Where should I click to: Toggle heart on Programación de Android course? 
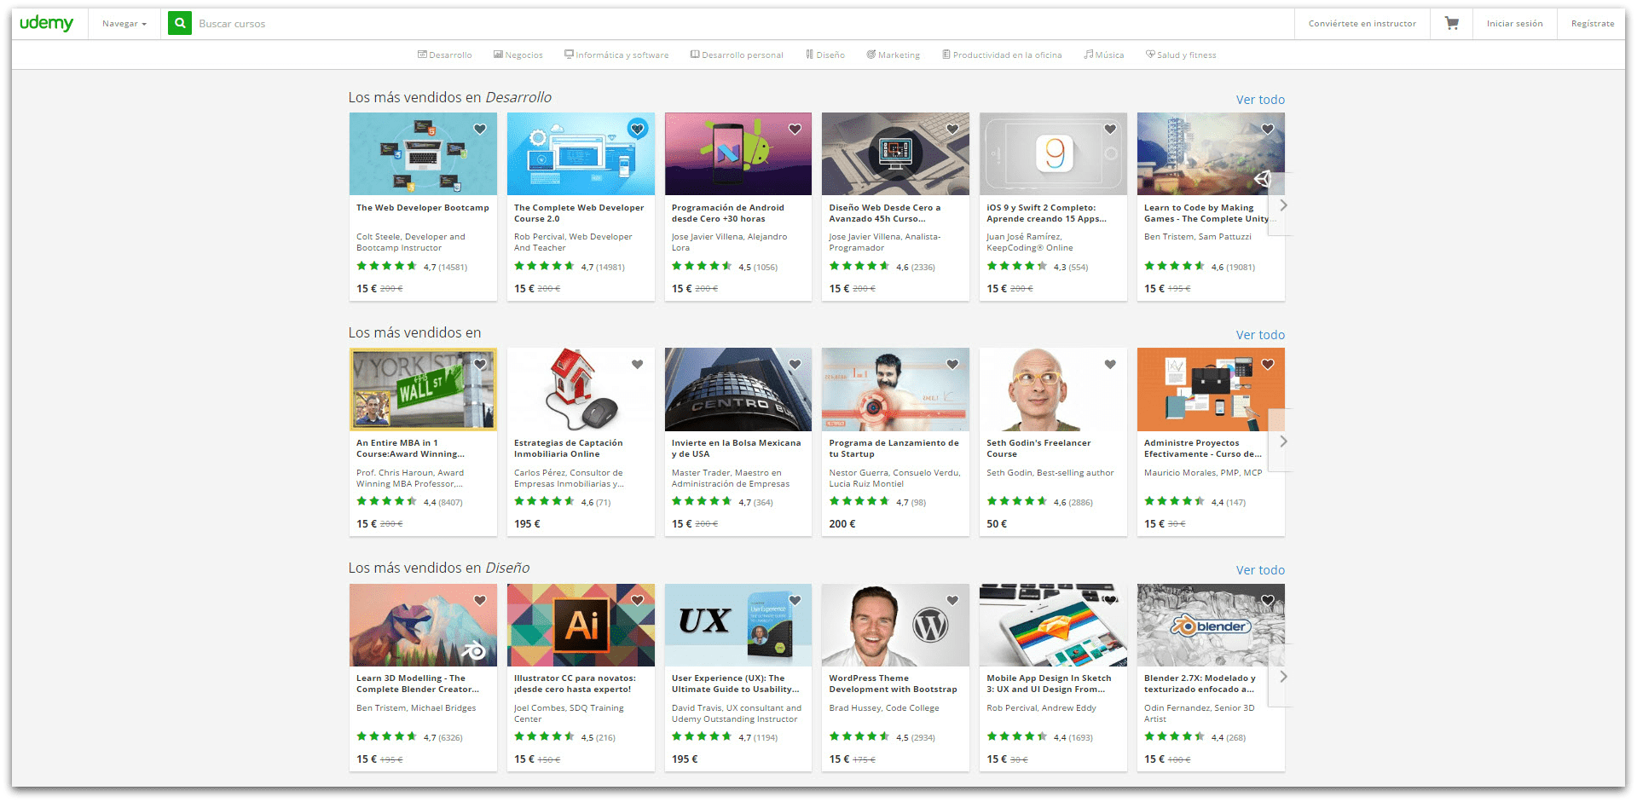coord(795,130)
